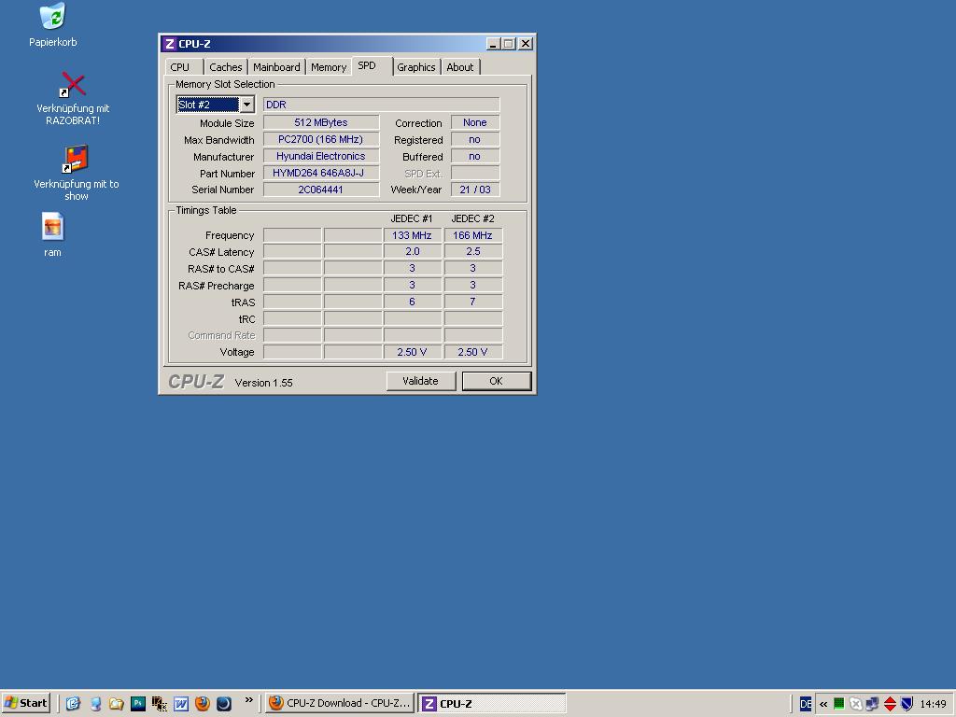Click the white X tray icon
The image size is (956, 717).
855,704
